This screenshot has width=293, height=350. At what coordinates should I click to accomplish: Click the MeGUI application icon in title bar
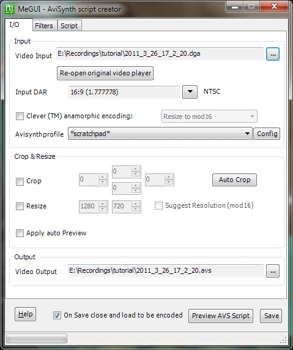[x=10, y=9]
